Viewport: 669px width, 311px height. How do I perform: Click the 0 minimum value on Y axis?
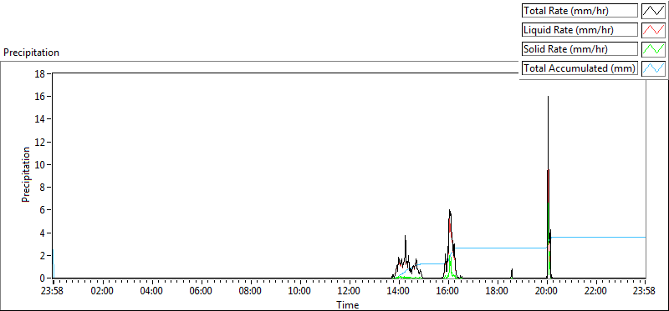pos(43,278)
